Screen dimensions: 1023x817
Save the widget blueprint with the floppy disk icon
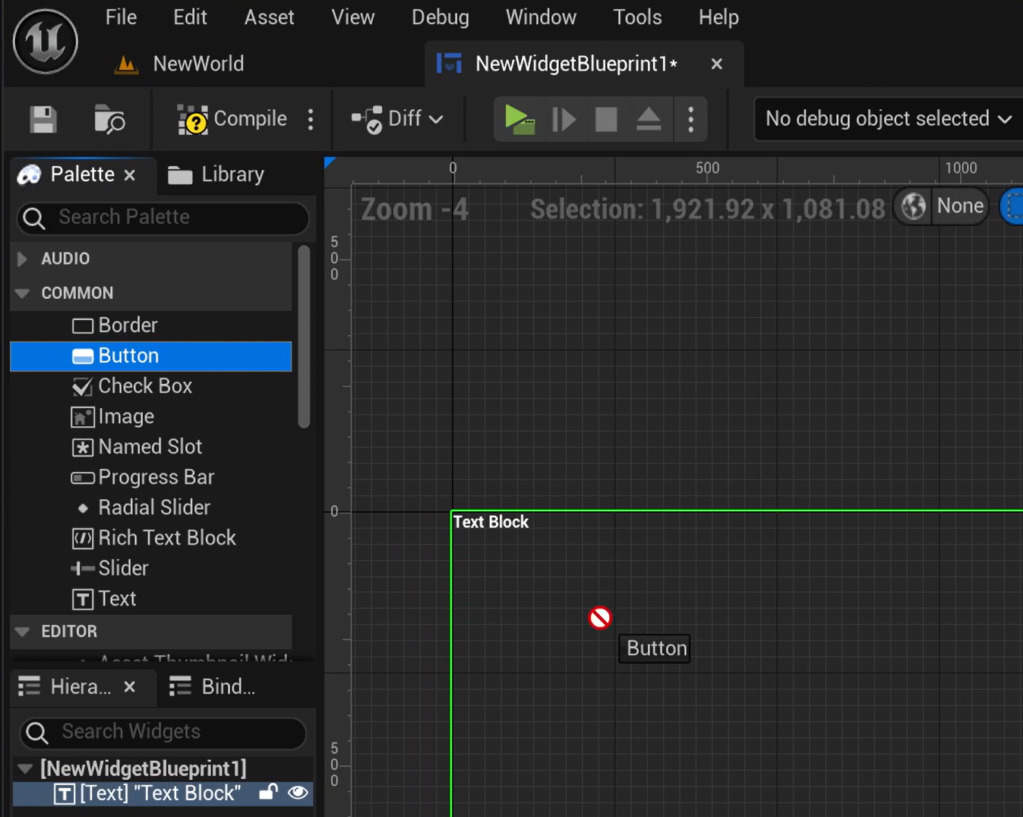tap(43, 120)
